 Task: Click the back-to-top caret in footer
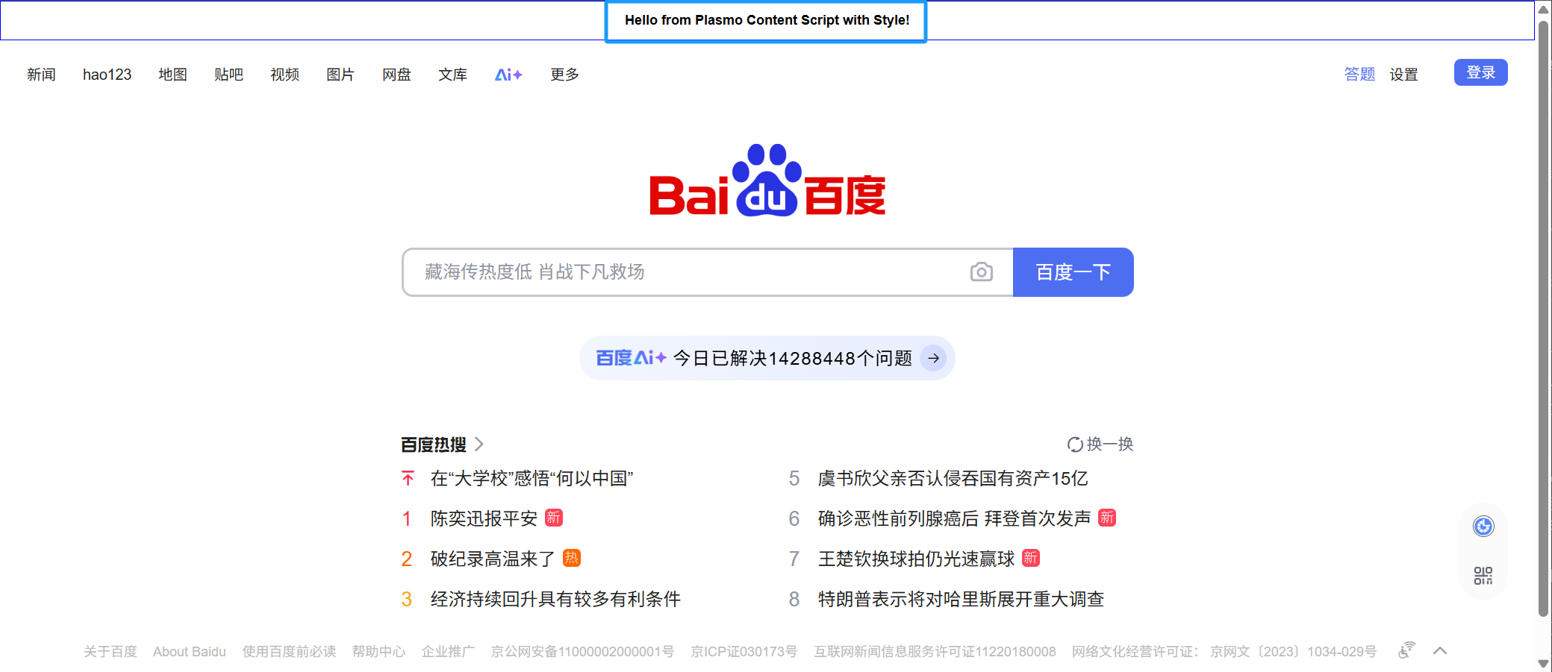coord(1440,651)
